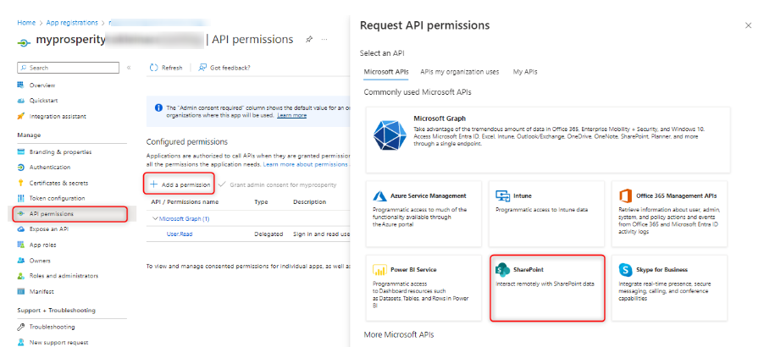Open New support request icon

20,343
